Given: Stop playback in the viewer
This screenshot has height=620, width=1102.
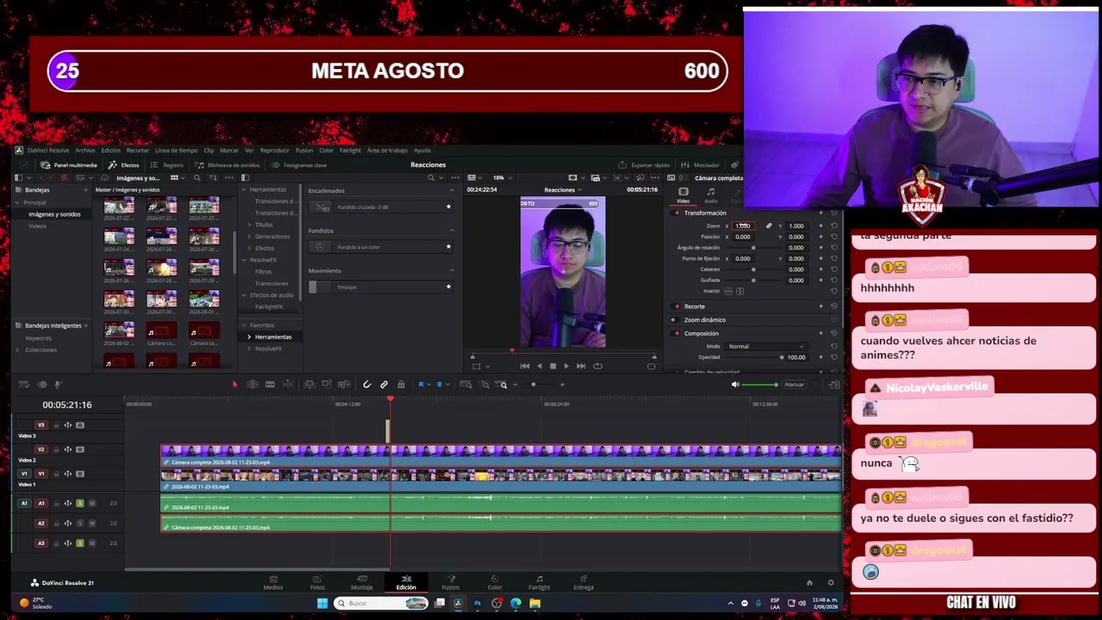Looking at the screenshot, I should 553,366.
